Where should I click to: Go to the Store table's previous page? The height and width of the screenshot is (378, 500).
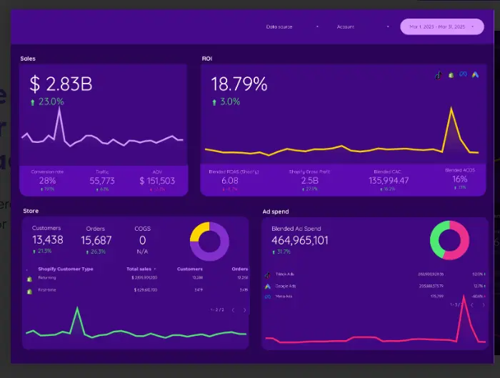(233, 310)
